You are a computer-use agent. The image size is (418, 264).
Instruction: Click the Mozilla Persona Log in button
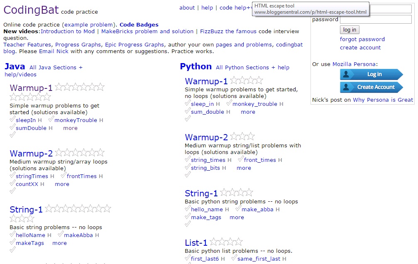click(372, 74)
